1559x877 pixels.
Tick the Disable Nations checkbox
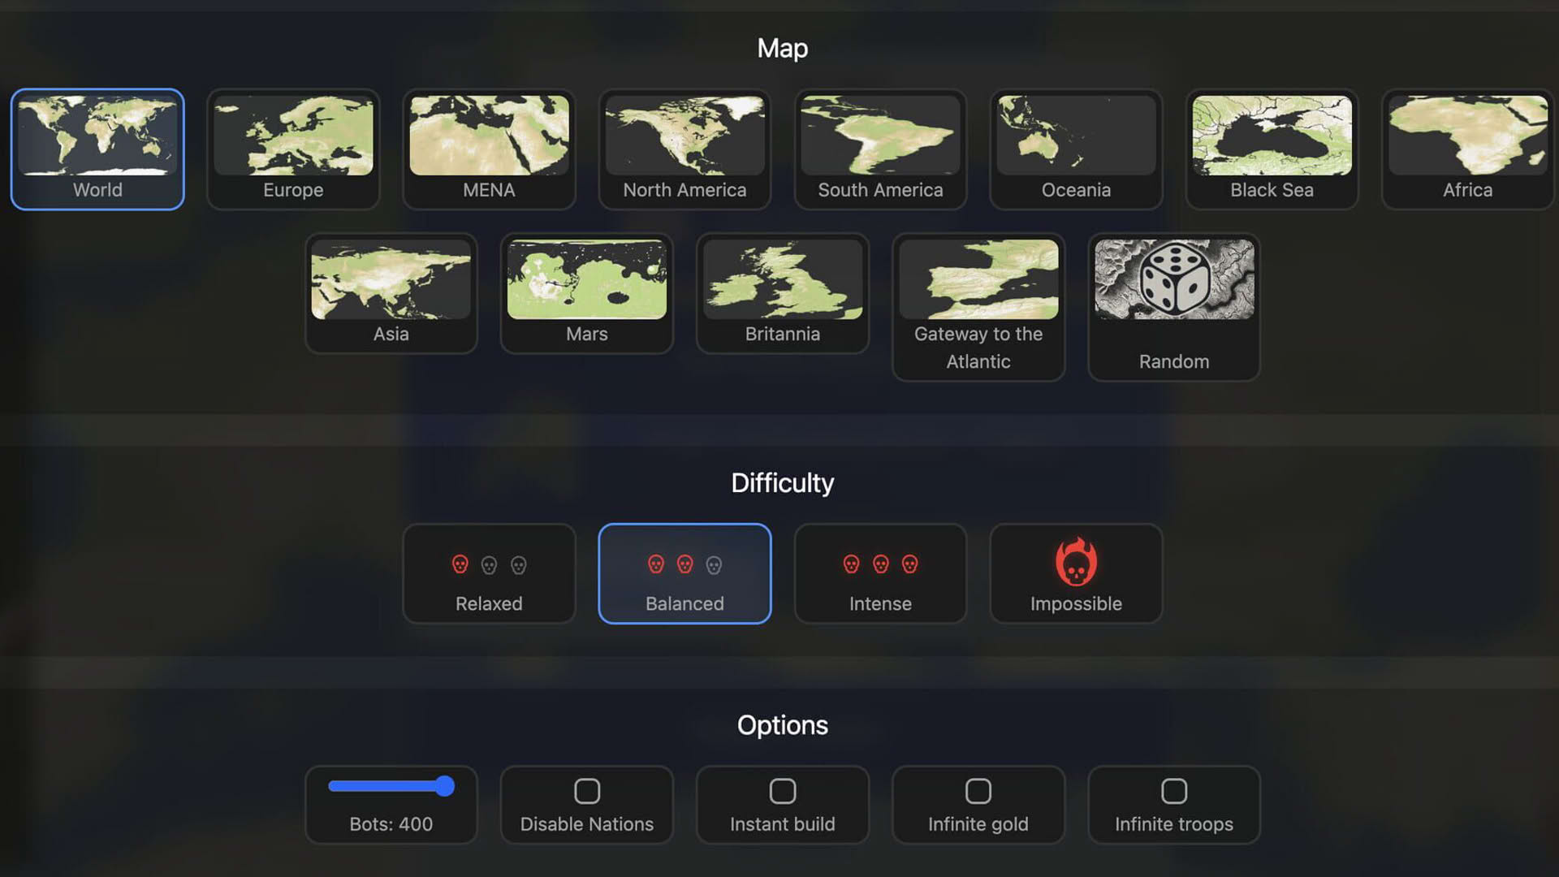pos(586,791)
